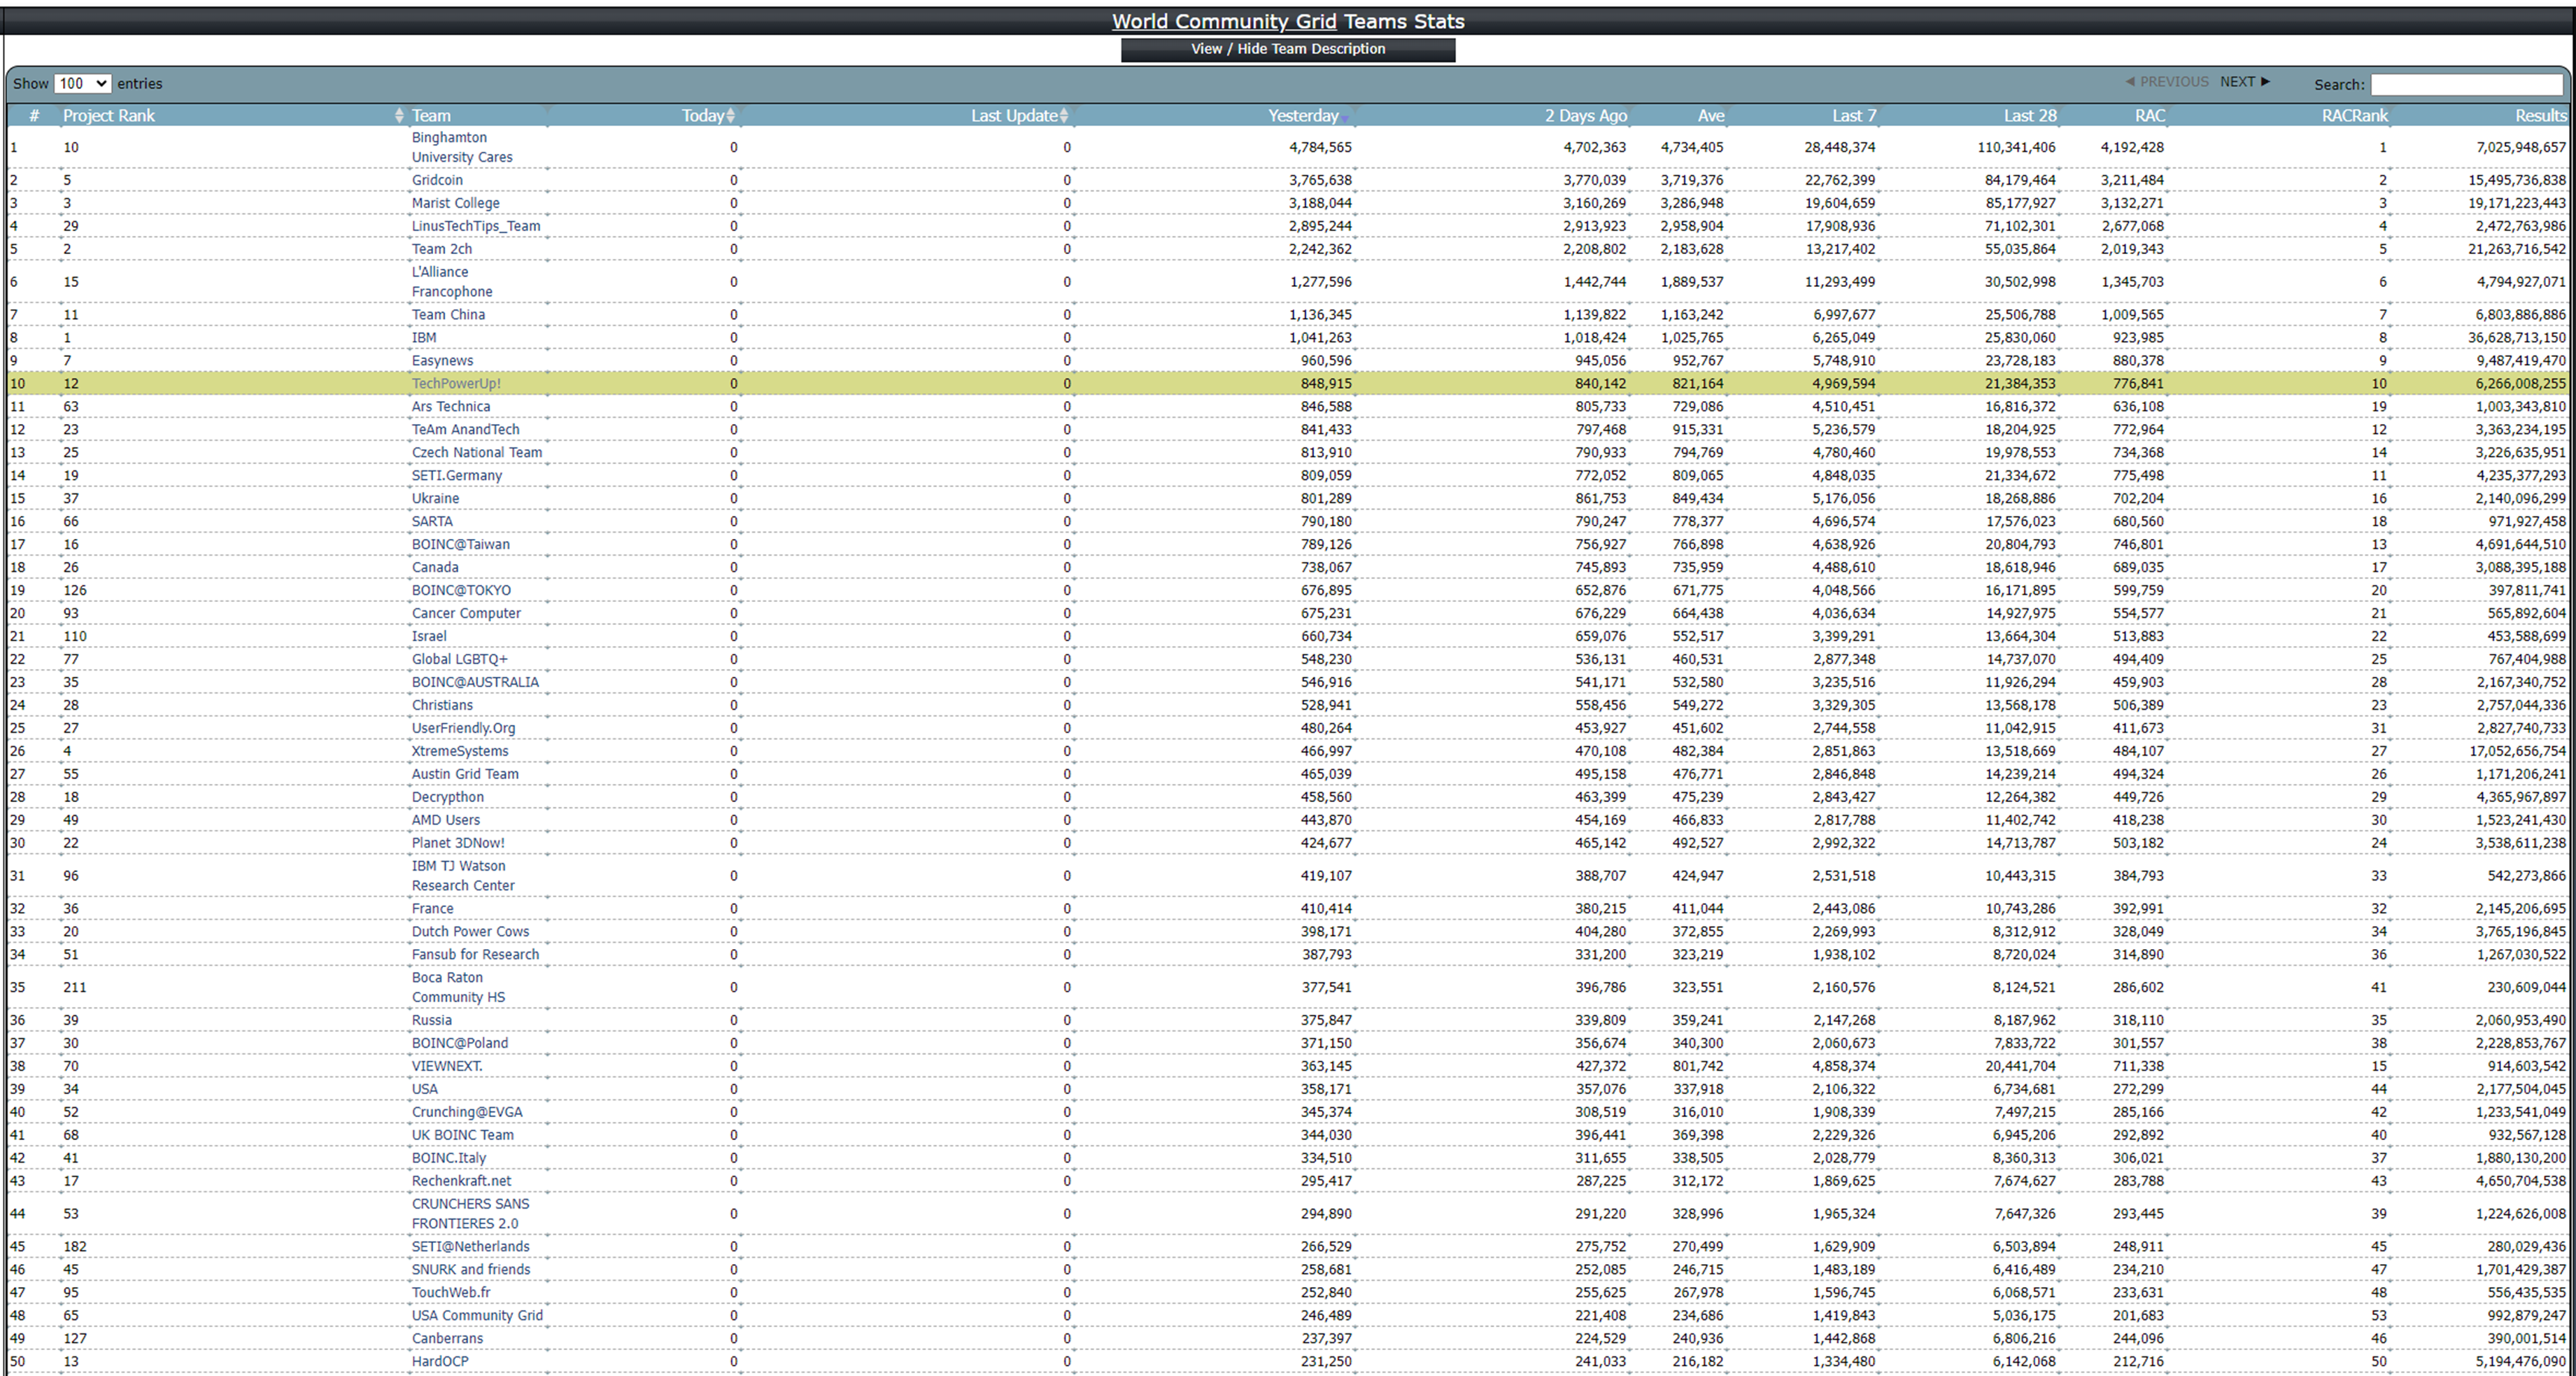The width and height of the screenshot is (2576, 1376).
Task: Open highlighted TechPowerUp! team link
Action: (x=456, y=384)
